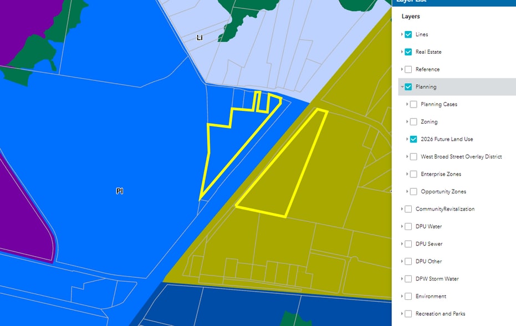Disable the Real Estate layer checkbox
The image size is (516, 326).
408,52
